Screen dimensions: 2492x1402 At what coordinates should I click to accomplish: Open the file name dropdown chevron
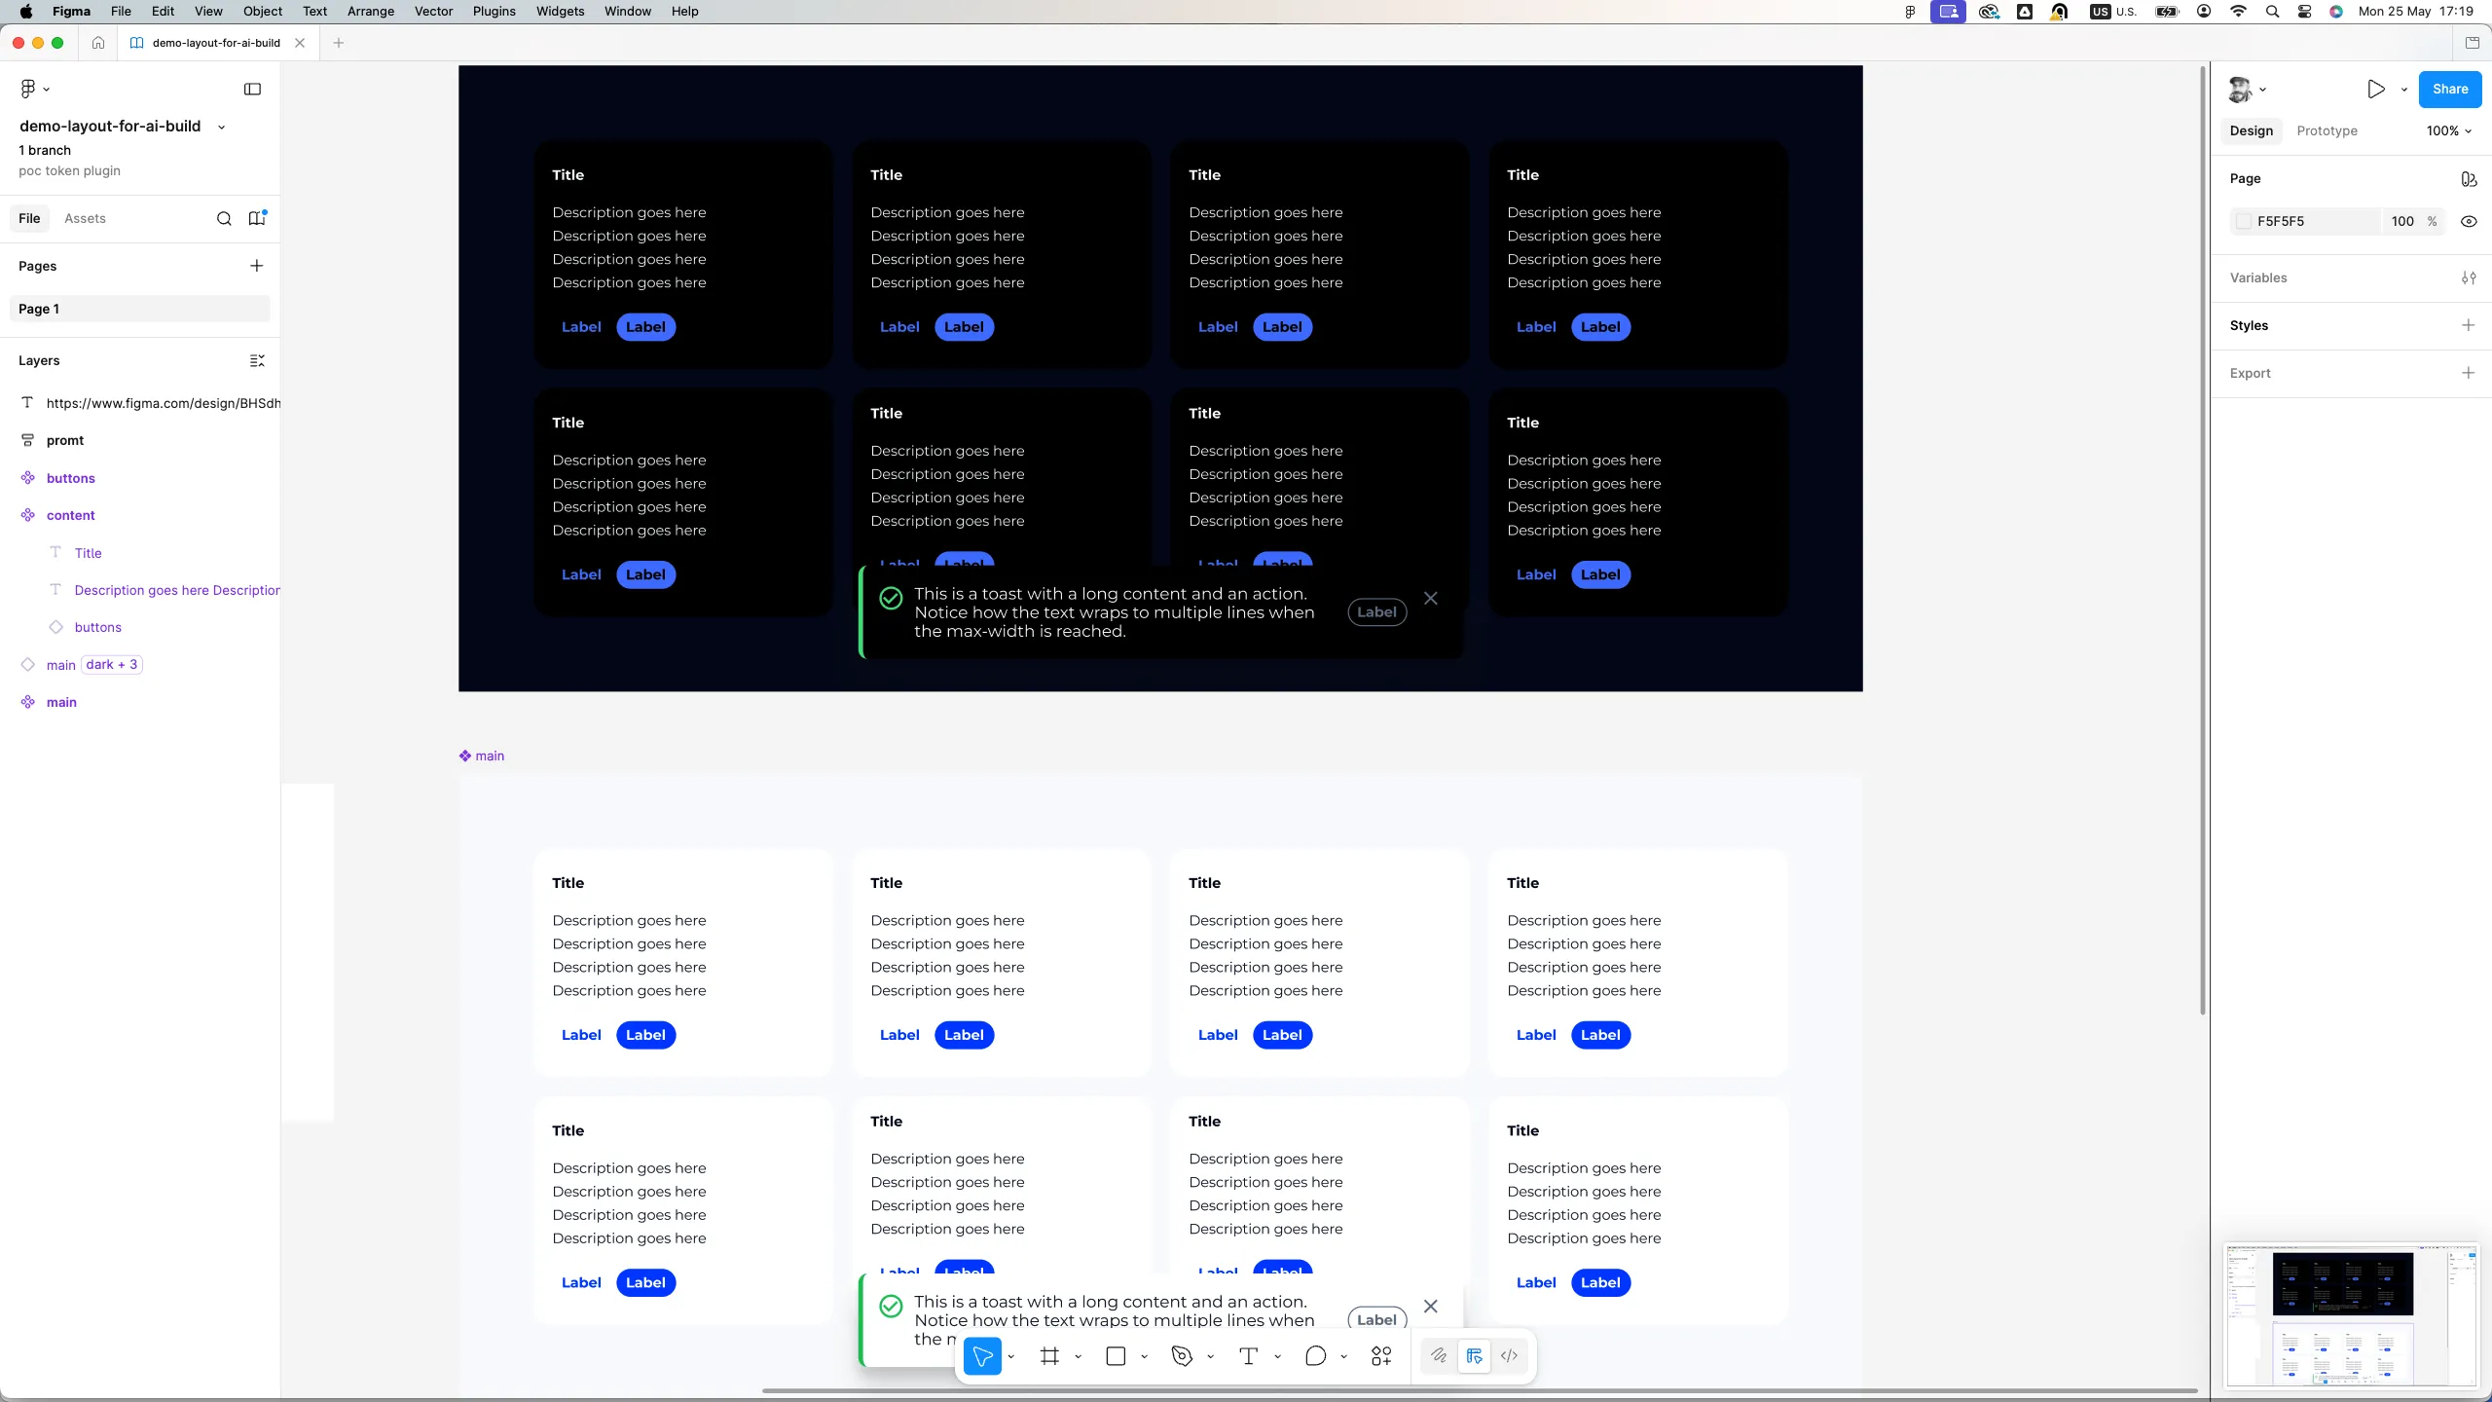[221, 127]
